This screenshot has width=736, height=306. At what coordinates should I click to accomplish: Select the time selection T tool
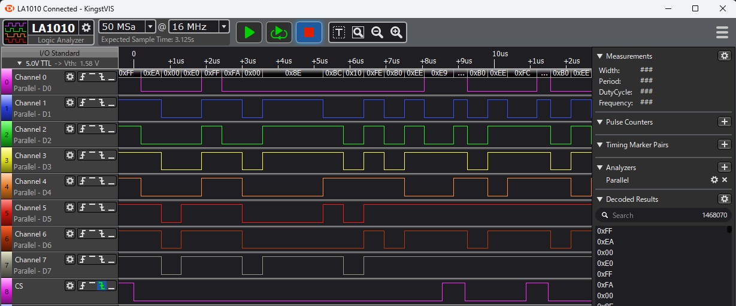(x=339, y=32)
